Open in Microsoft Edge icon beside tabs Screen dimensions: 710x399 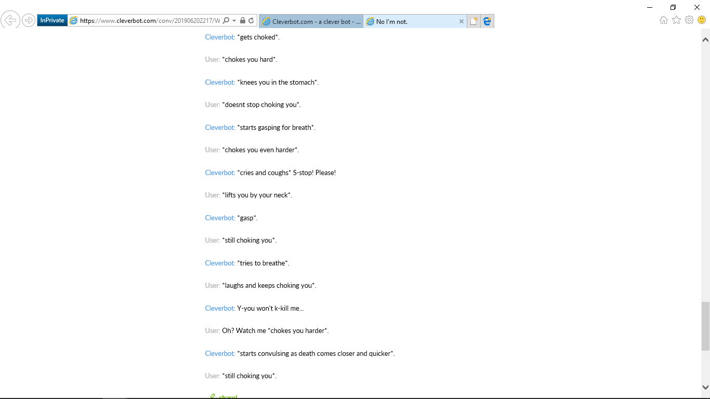[487, 21]
